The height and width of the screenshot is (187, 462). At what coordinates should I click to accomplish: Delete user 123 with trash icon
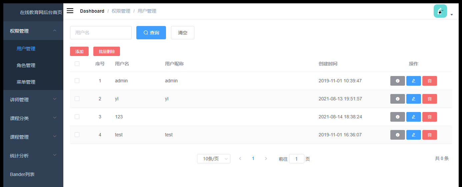pos(430,117)
